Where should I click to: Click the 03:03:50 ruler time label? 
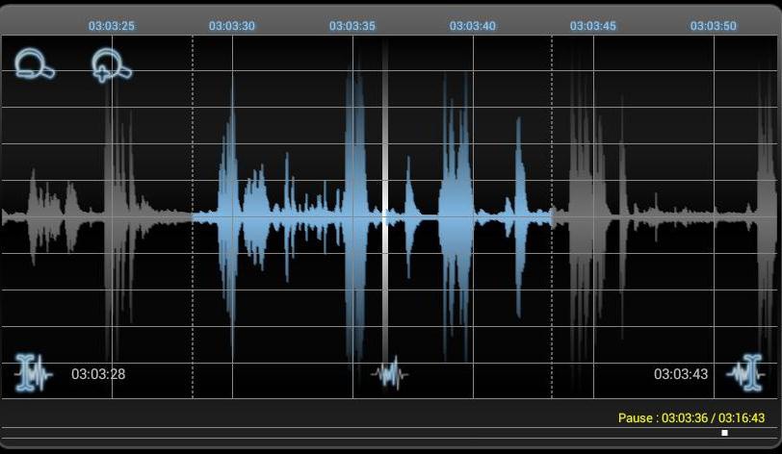tap(714, 26)
